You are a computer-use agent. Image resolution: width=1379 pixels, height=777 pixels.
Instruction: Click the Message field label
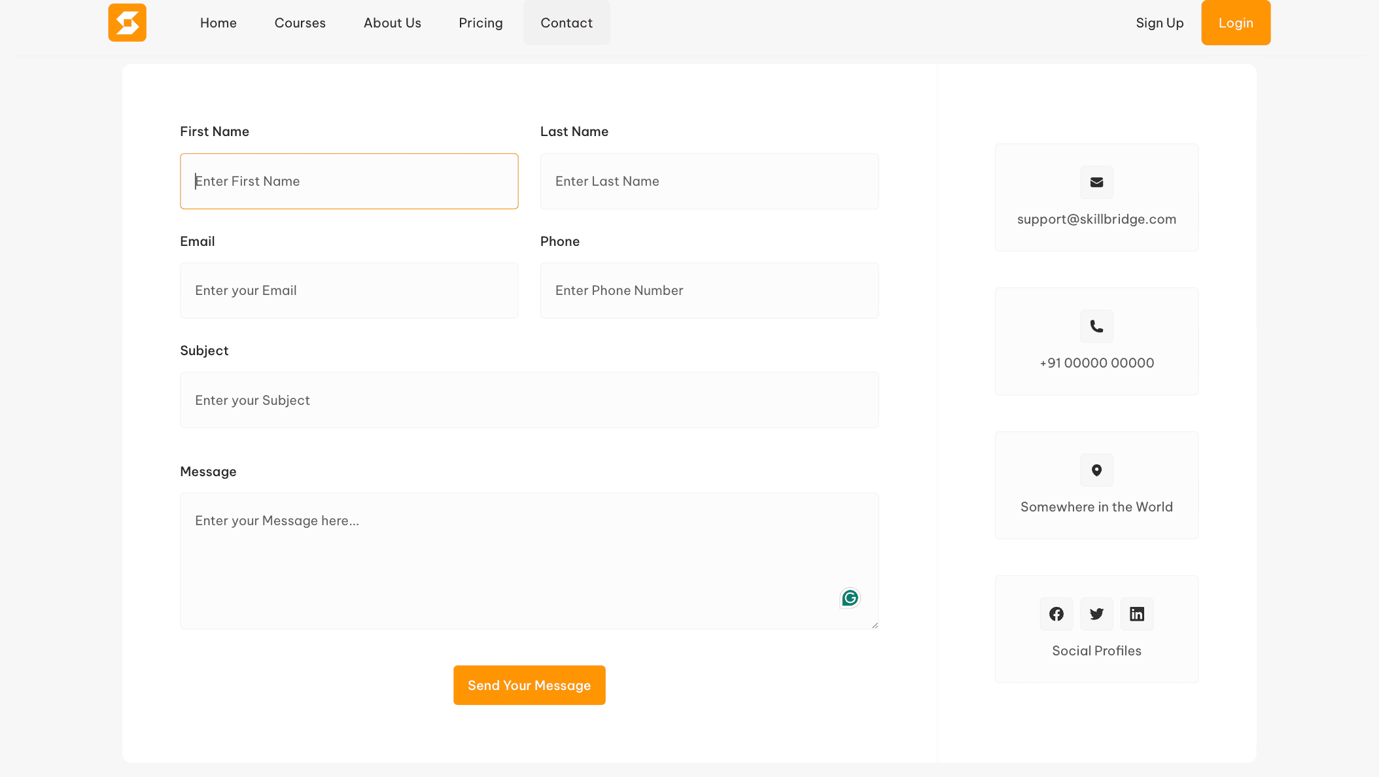coord(208,472)
